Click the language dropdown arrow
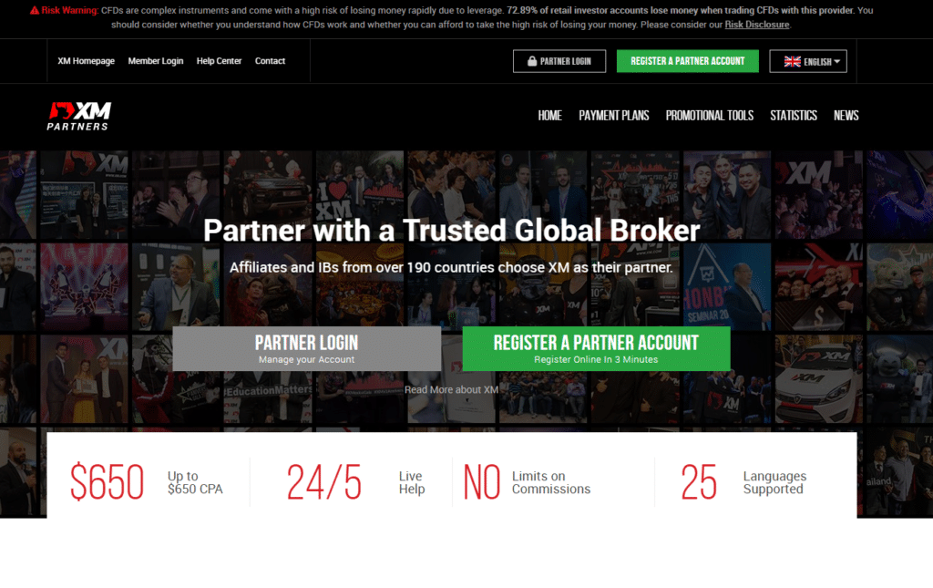 pyautogui.click(x=836, y=61)
